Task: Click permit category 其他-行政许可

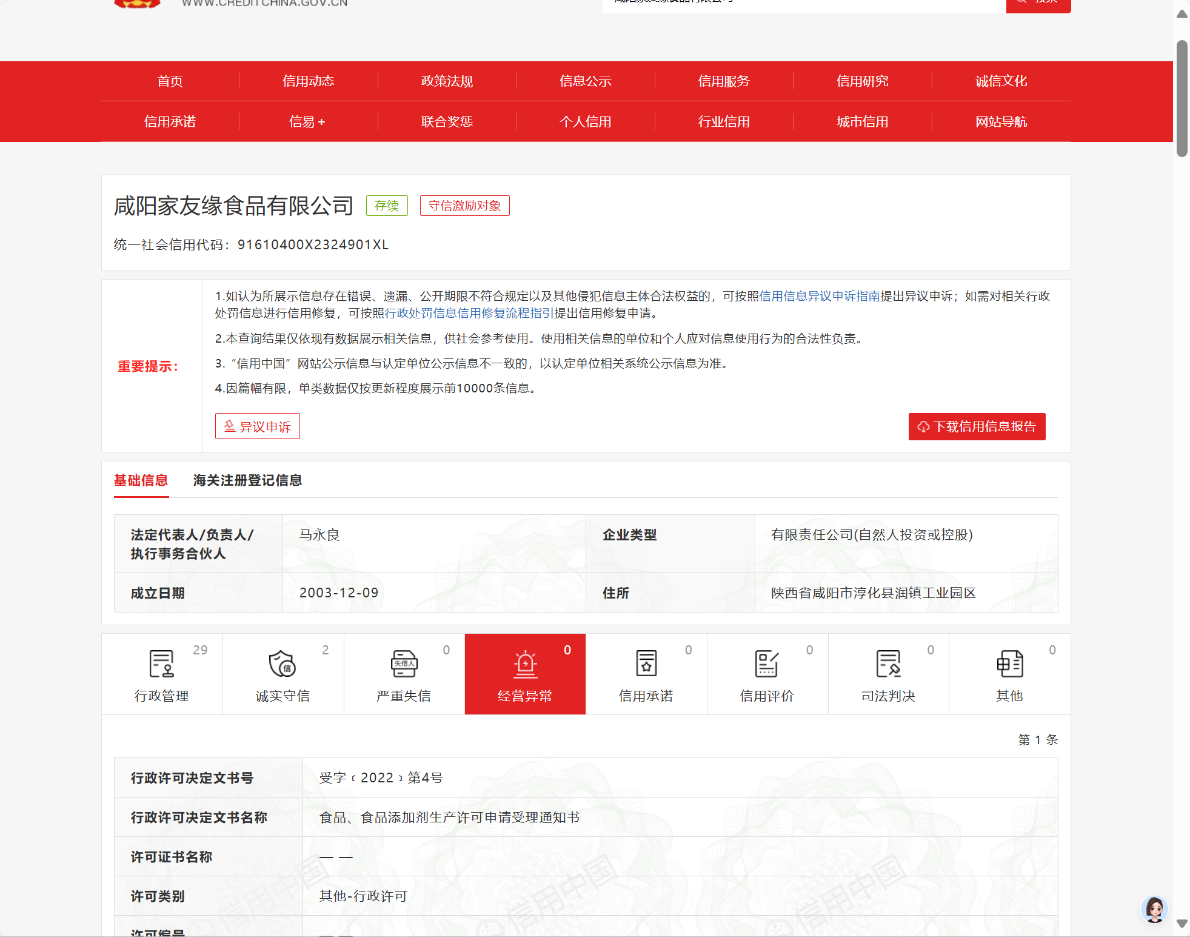Action: pos(363,896)
